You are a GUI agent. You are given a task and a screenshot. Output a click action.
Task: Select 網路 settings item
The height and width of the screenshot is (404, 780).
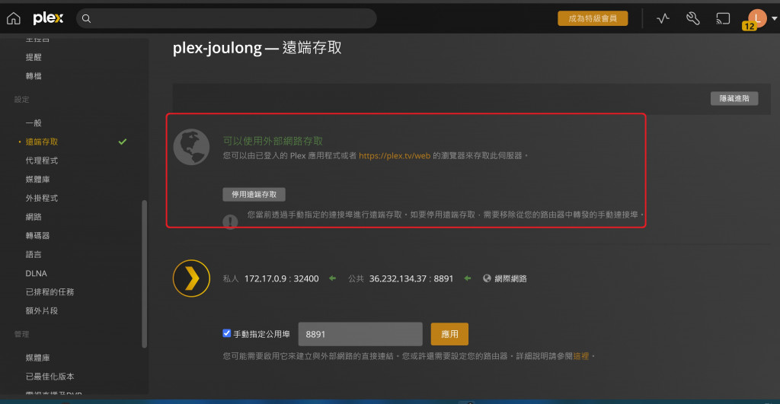click(x=34, y=217)
